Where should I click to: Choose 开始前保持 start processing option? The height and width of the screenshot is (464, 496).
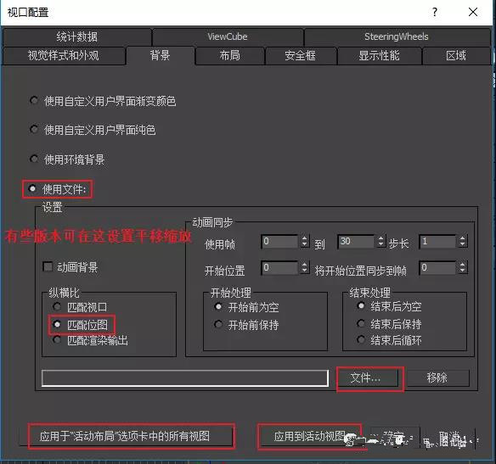click(218, 324)
